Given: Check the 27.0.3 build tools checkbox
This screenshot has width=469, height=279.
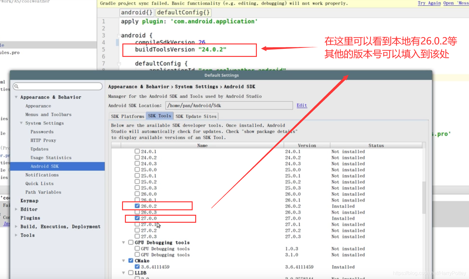Looking at the screenshot, I should [137, 236].
